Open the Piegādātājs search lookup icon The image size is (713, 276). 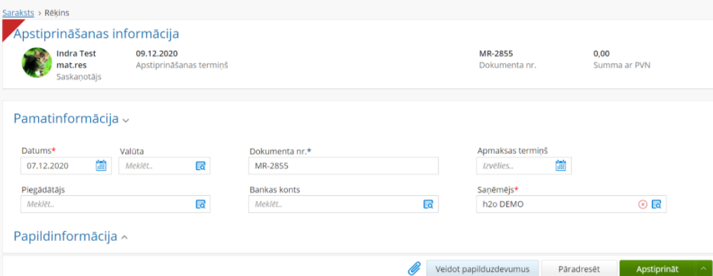coord(200,204)
